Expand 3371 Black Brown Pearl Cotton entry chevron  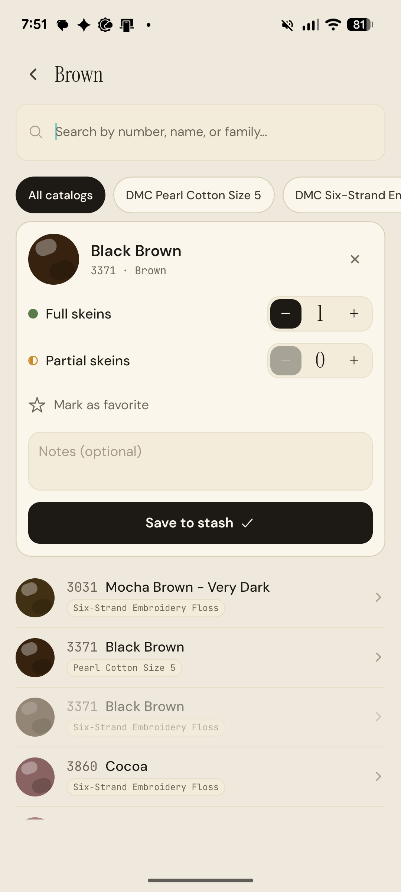pos(378,657)
